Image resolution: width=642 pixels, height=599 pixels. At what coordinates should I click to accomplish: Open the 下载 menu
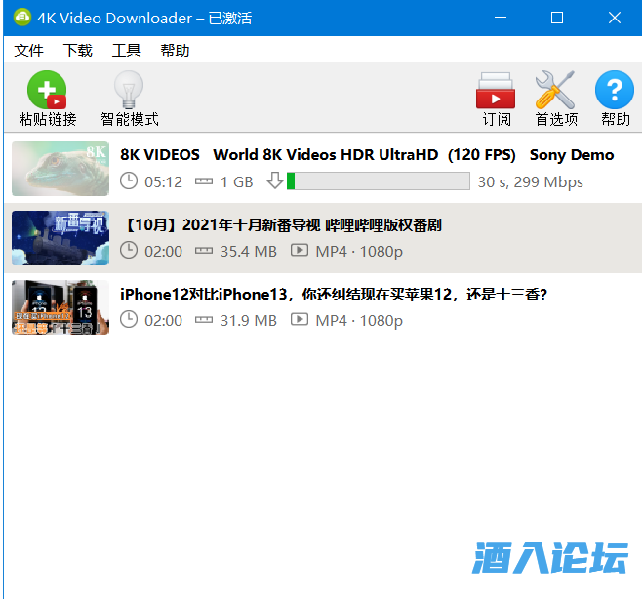(x=78, y=51)
